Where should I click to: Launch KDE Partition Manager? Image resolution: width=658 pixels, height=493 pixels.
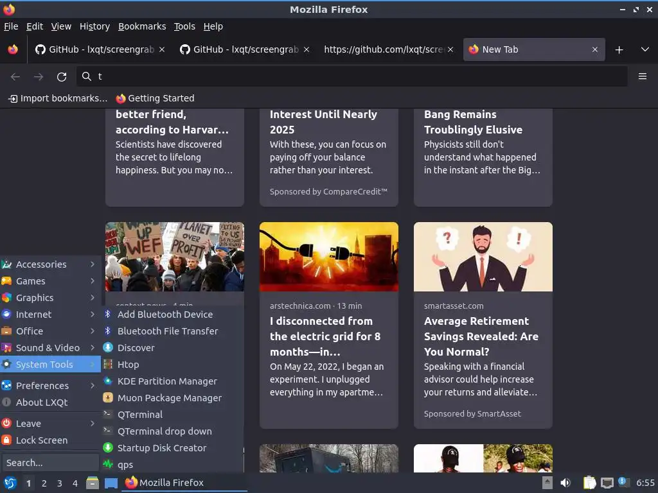tap(172, 381)
